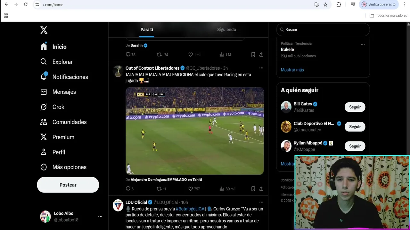Open Club Deportivo El Nacional profile
Image resolution: width=410 pixels, height=230 pixels.
point(314,124)
